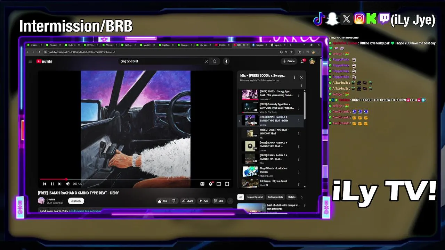Open the player settings gear
445x250 pixels.
211,184
